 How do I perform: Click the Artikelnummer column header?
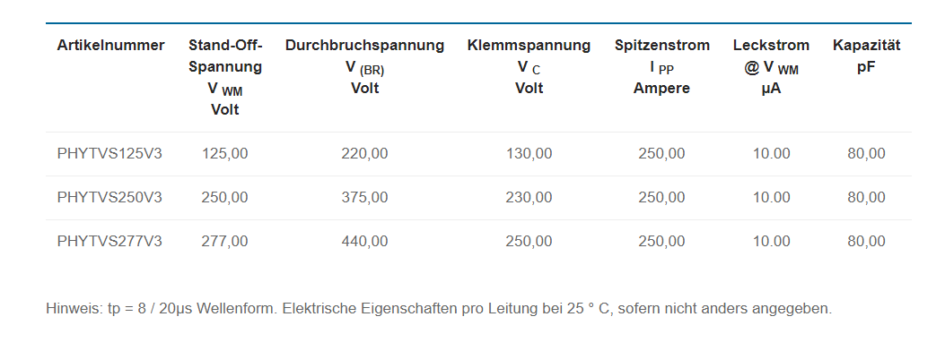[111, 46]
